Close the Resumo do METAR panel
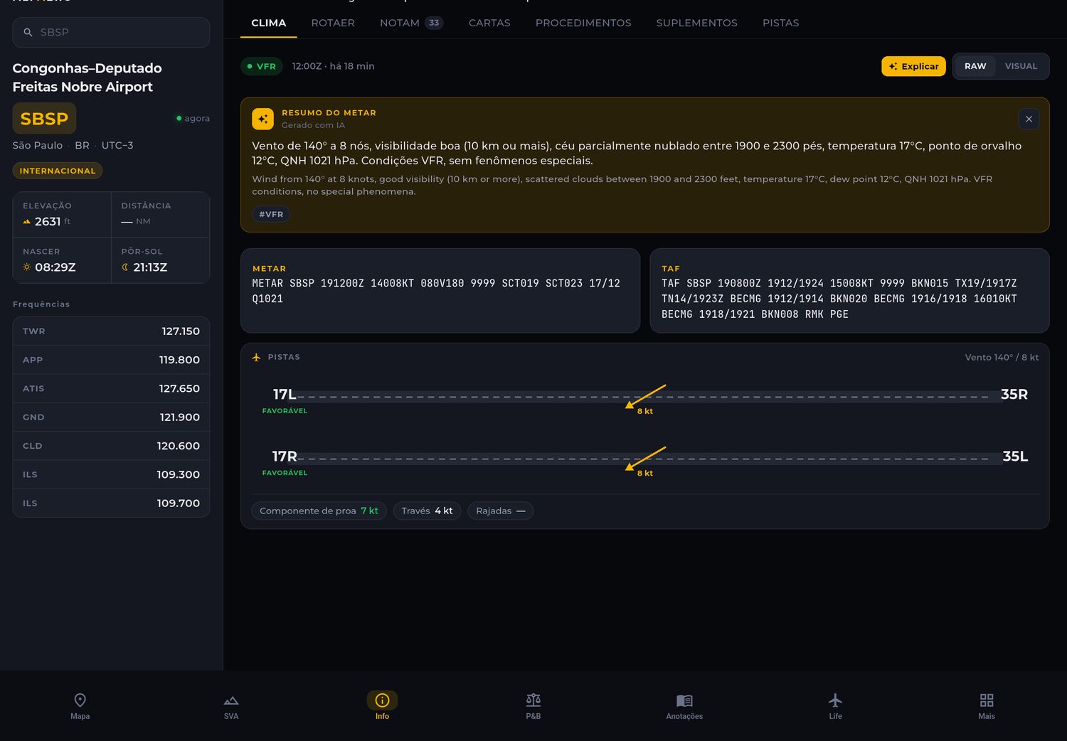1067x741 pixels. point(1029,119)
